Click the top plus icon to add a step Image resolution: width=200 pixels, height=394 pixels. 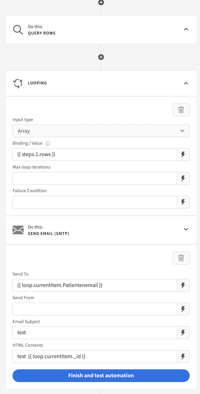point(101,3)
